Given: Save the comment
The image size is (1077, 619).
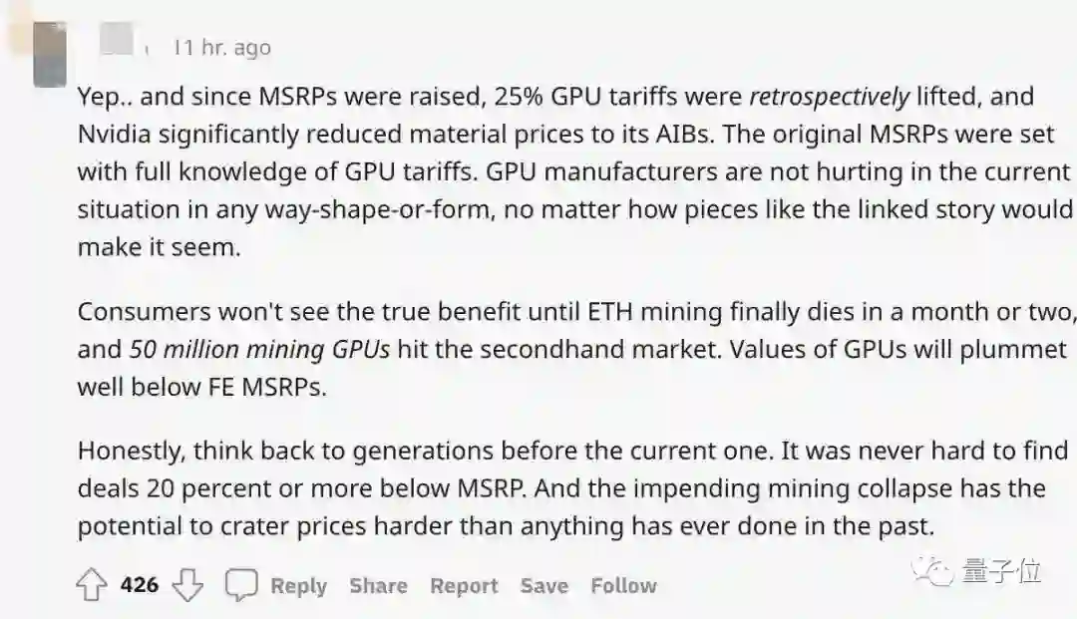Looking at the screenshot, I should tap(543, 586).
